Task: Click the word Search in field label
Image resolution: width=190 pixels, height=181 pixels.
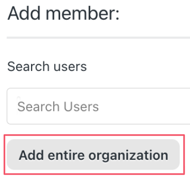Action: pyautogui.click(x=28, y=67)
